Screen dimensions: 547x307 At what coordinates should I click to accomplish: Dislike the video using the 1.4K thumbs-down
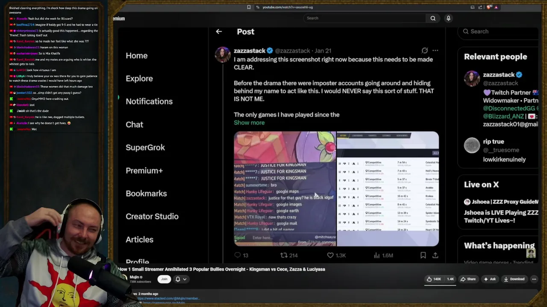pyautogui.click(x=450, y=279)
